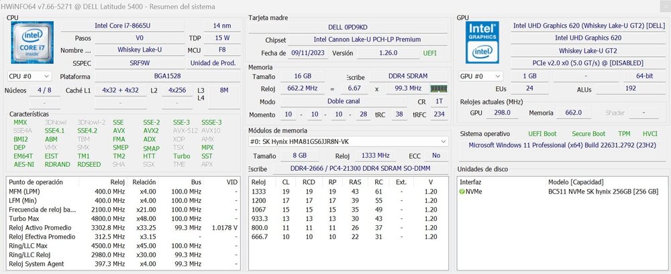
Task: Click the SSPEC value SRF9W
Action: pos(140,63)
